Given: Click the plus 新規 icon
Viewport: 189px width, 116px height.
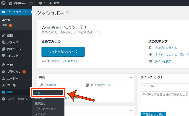Looking at the screenshot, I should point(50,3).
